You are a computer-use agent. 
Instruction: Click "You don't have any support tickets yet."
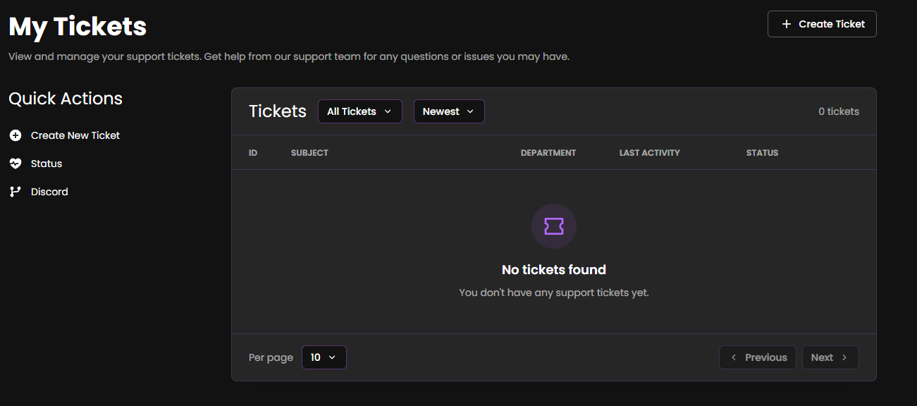click(554, 293)
